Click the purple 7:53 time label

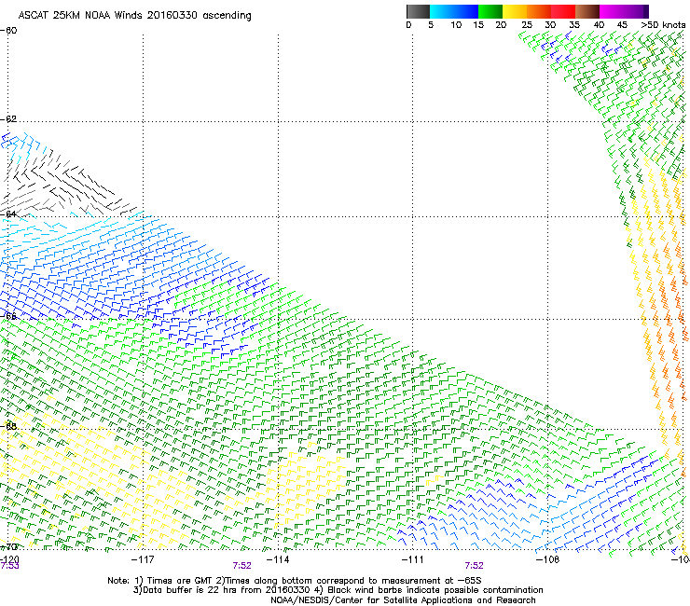[9, 566]
